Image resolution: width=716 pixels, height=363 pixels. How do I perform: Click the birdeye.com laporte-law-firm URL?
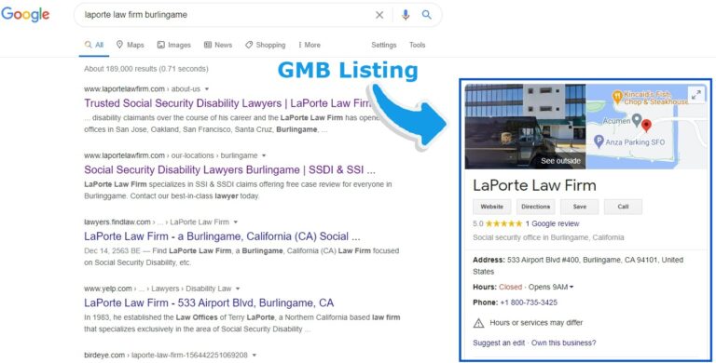point(166,356)
